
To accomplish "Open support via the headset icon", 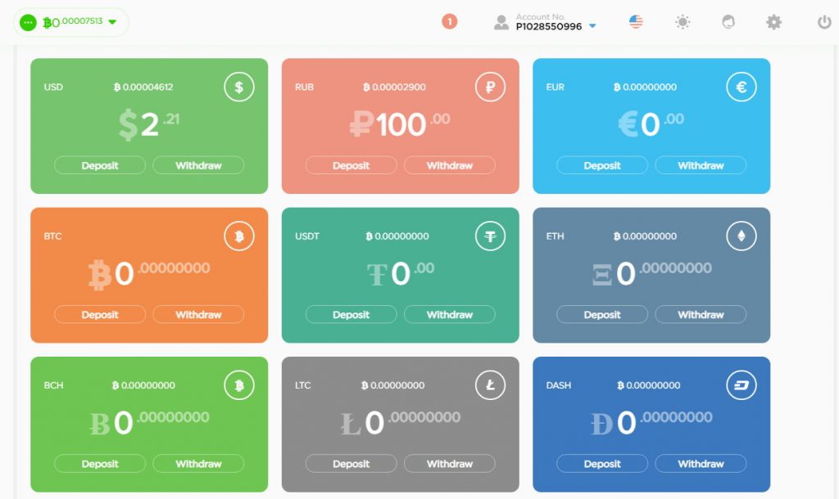I will (728, 22).
